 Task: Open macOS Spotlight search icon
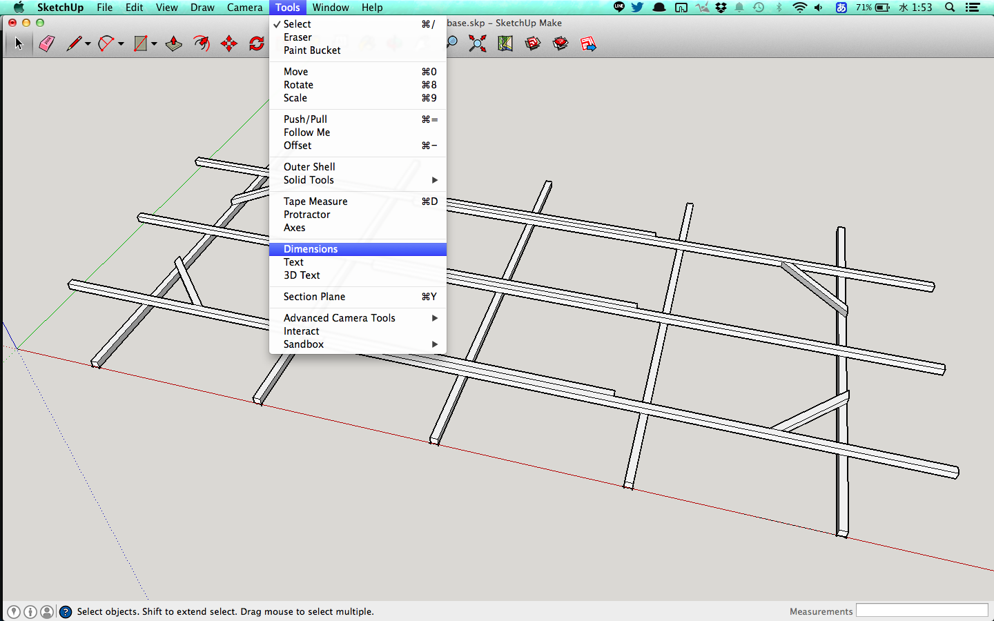coord(950,8)
